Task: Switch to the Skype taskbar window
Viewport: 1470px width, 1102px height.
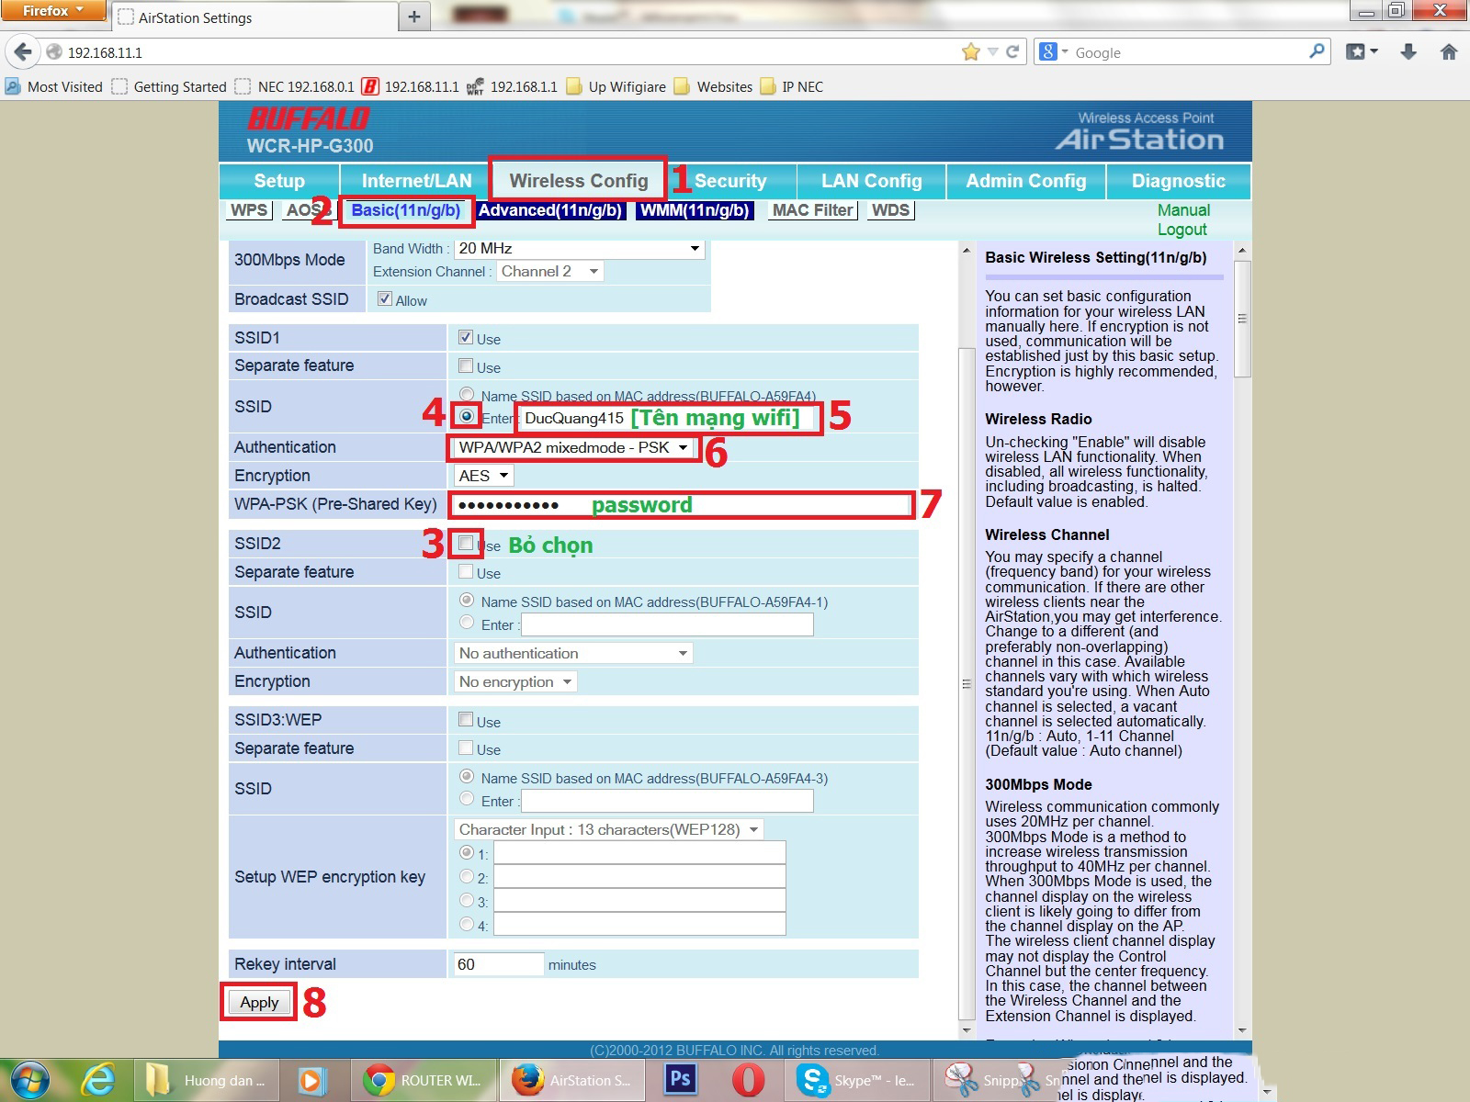Action: [858, 1080]
